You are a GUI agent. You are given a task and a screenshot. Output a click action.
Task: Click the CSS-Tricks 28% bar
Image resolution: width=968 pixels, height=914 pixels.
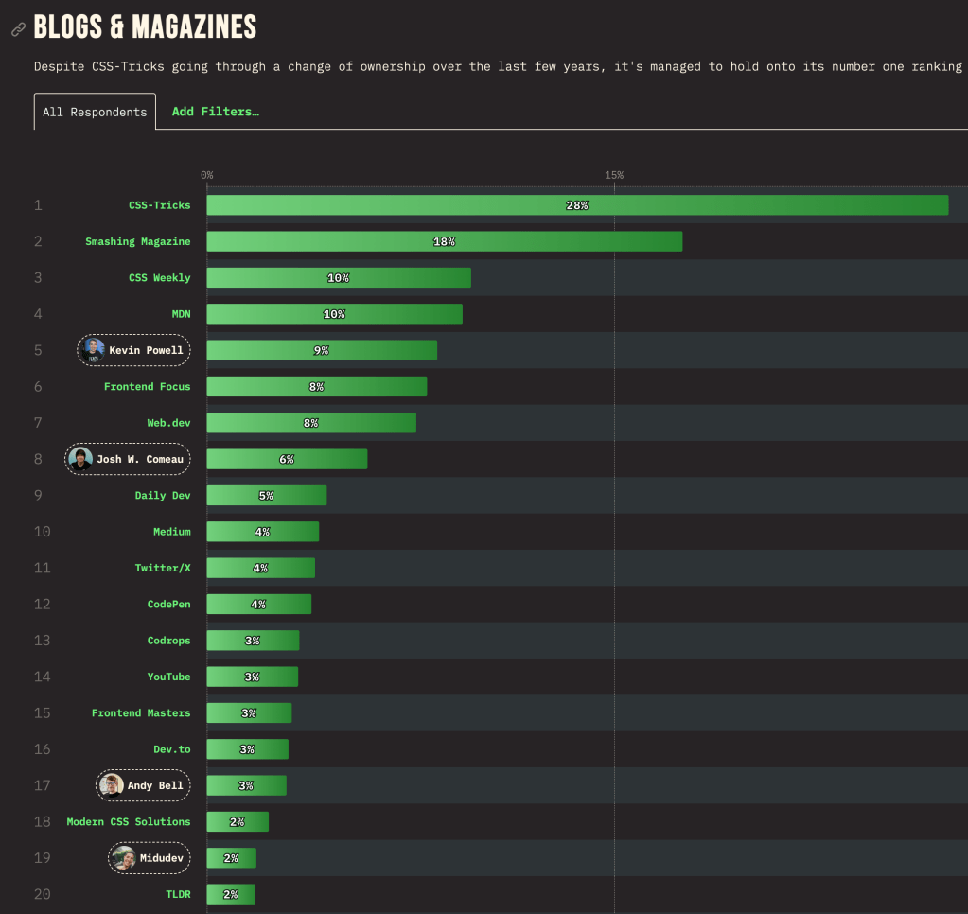[576, 205]
